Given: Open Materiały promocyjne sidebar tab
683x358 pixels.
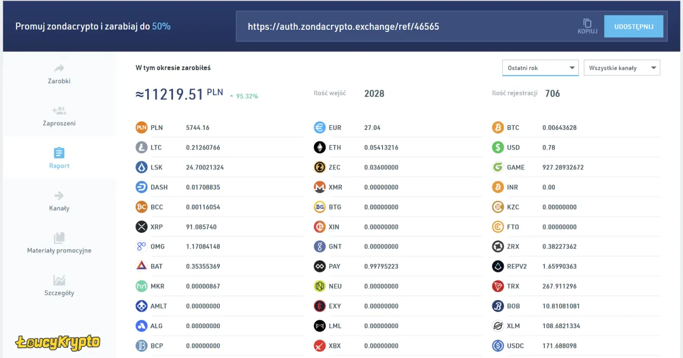Looking at the screenshot, I should point(59,243).
